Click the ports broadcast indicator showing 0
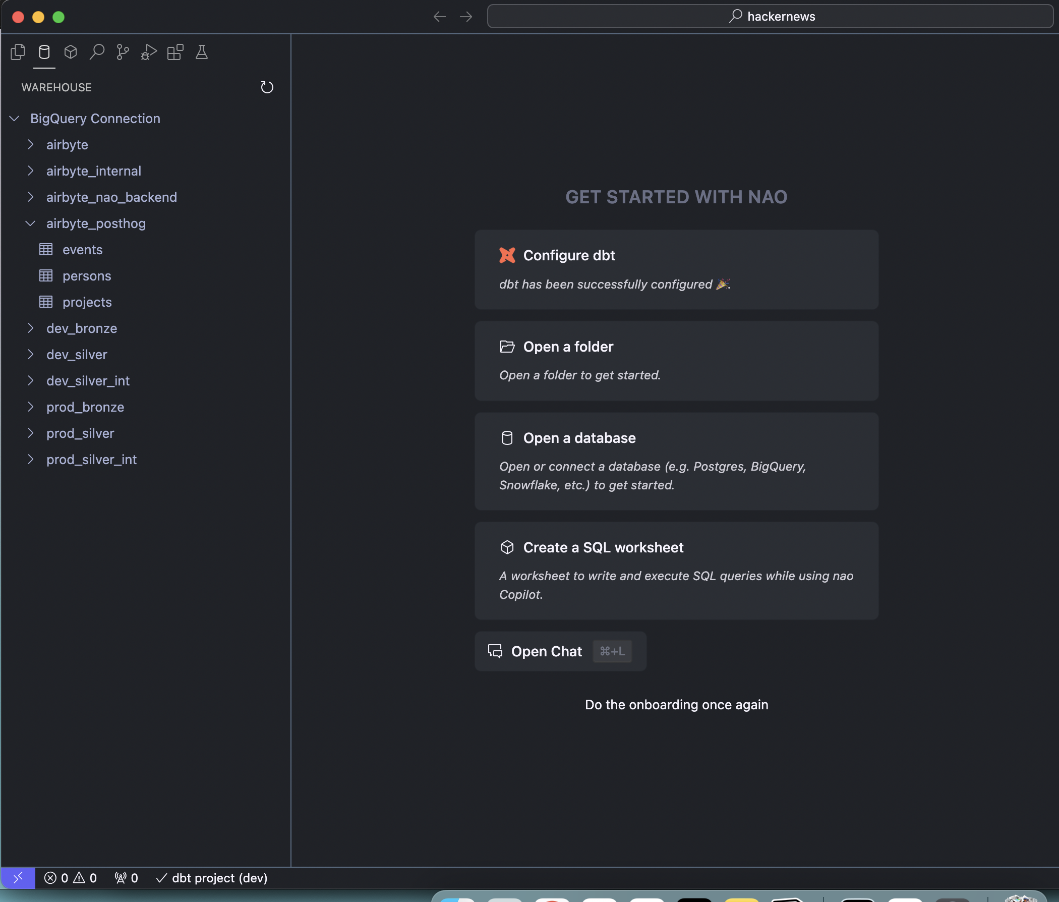The image size is (1059, 902). [x=126, y=878]
